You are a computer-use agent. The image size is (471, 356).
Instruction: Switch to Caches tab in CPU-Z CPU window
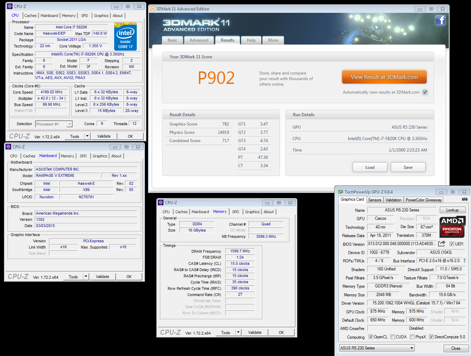(x=31, y=16)
